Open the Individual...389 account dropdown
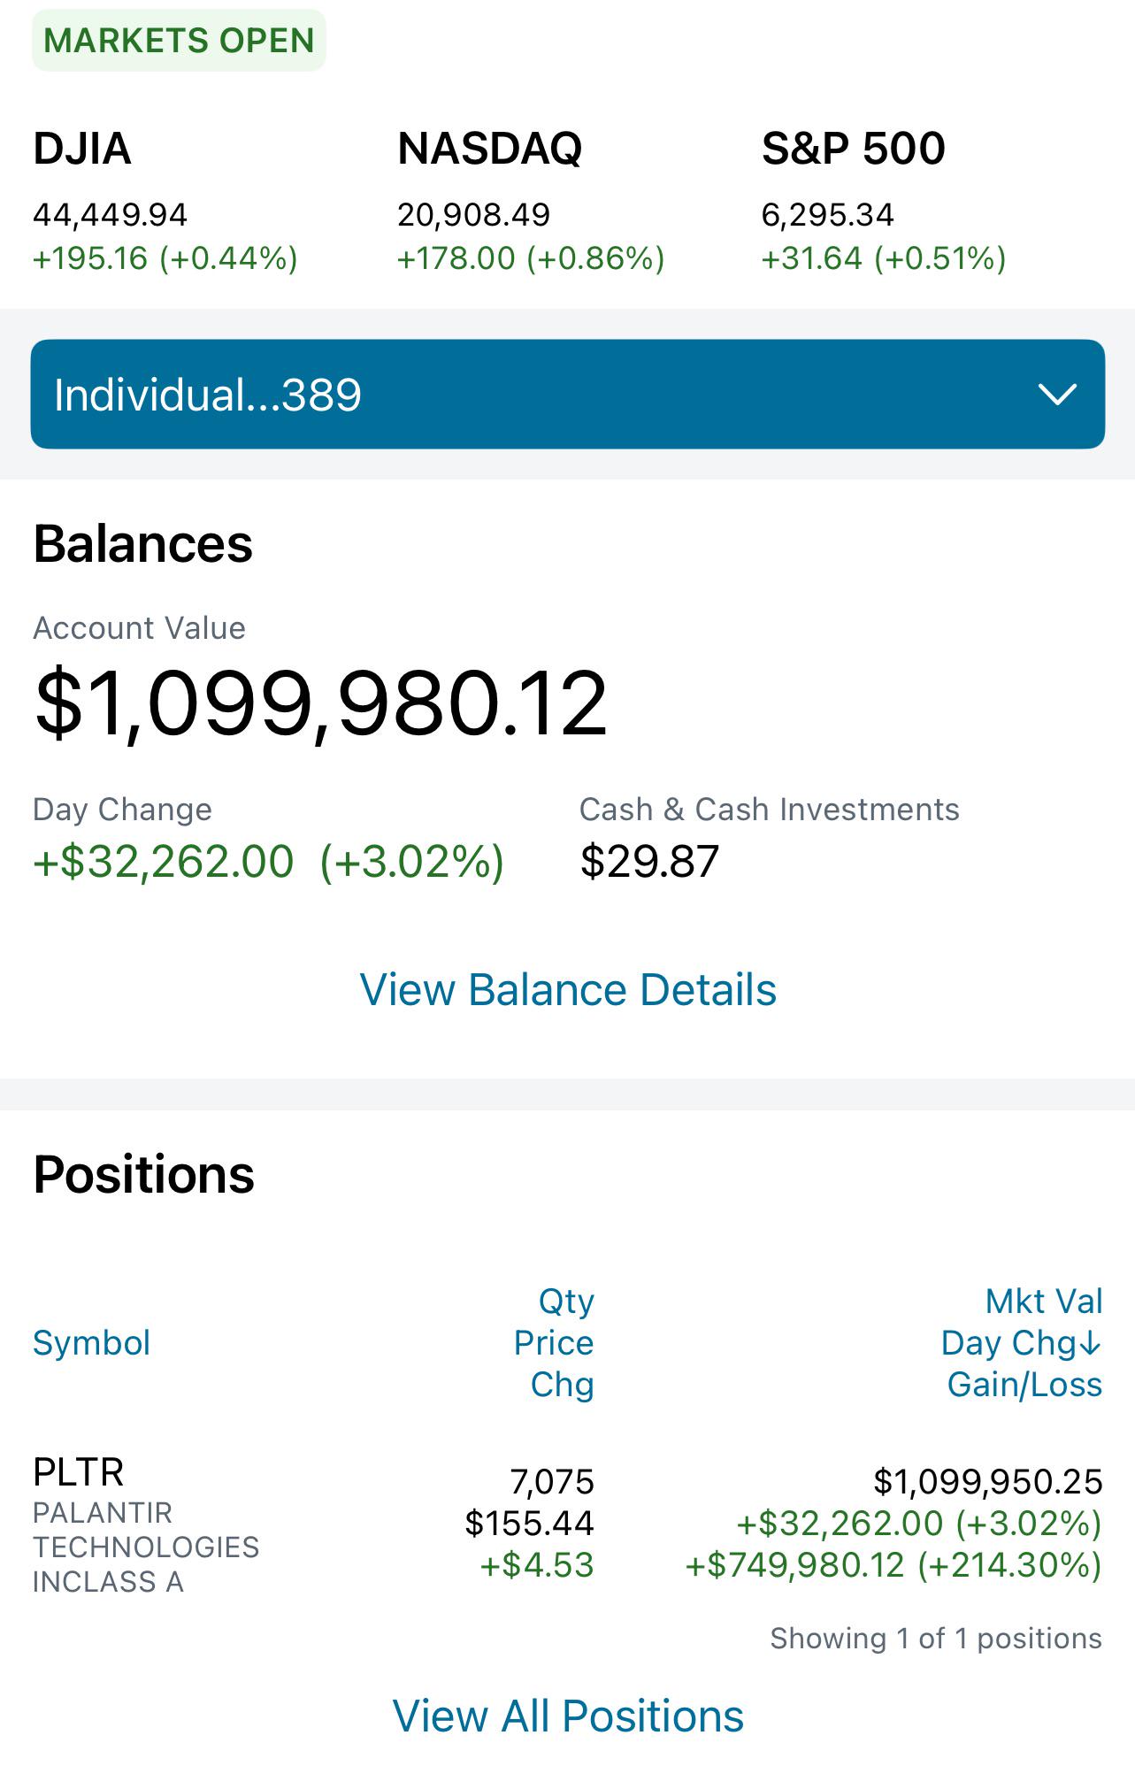 [x=566, y=394]
